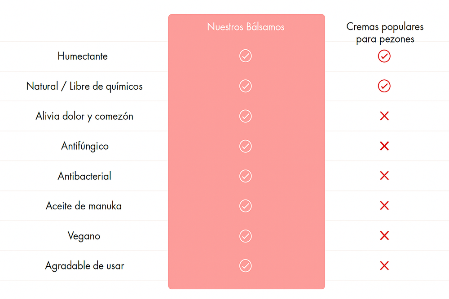Click the white checkmark in Humectante row
This screenshot has width=449, height=299.
click(x=246, y=56)
